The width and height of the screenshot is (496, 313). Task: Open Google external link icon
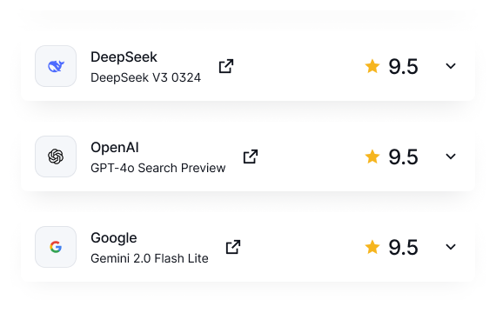tap(233, 247)
